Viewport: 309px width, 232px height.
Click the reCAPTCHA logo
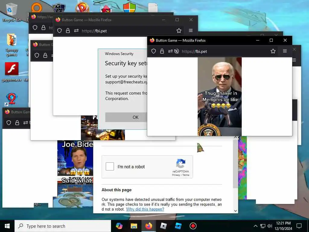[x=181, y=163]
